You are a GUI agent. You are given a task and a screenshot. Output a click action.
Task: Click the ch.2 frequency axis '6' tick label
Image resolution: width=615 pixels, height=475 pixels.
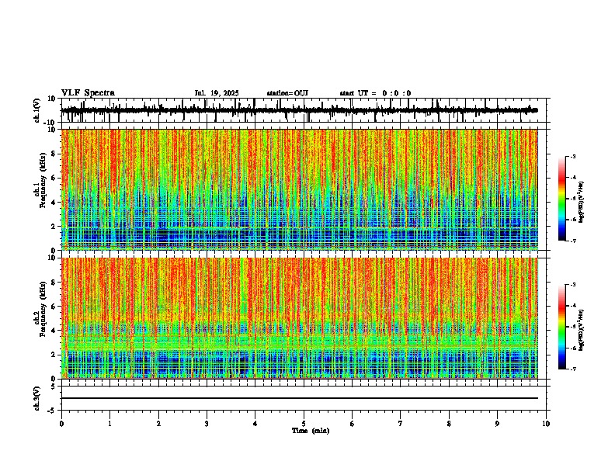pos(54,307)
